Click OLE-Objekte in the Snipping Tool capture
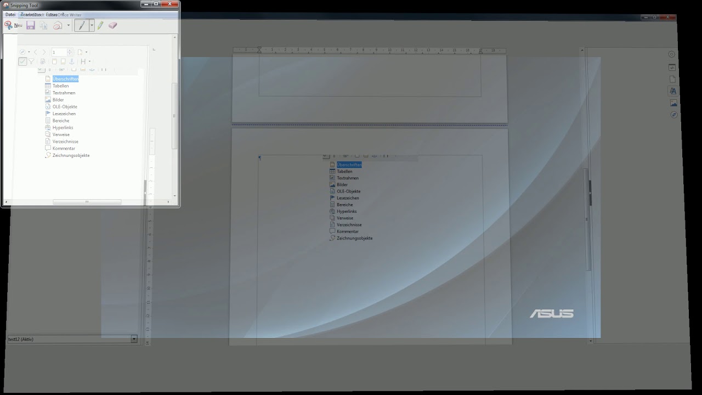This screenshot has height=395, width=702. point(65,107)
